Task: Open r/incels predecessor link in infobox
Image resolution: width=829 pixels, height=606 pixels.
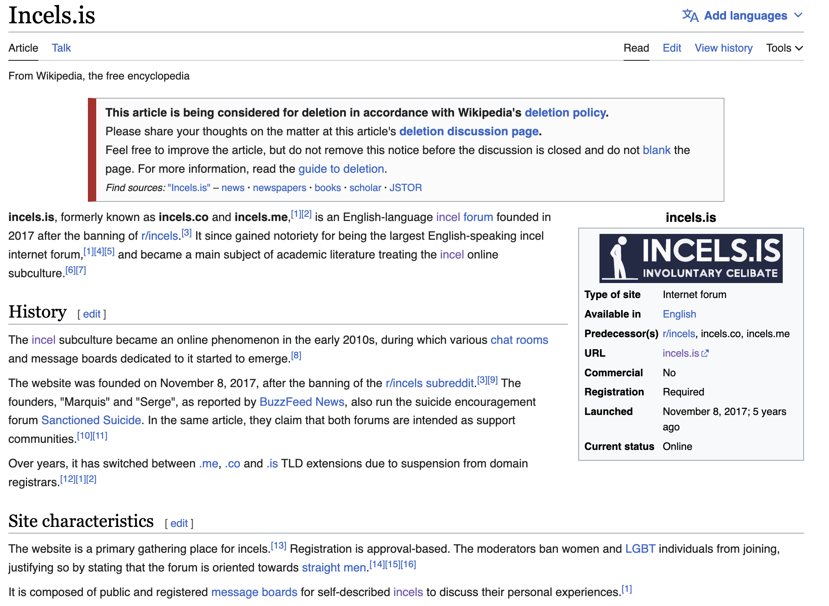Action: (x=679, y=333)
